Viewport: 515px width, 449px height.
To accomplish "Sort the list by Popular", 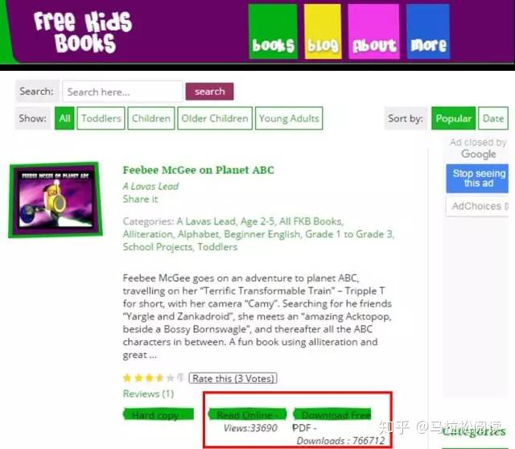I will (x=453, y=118).
